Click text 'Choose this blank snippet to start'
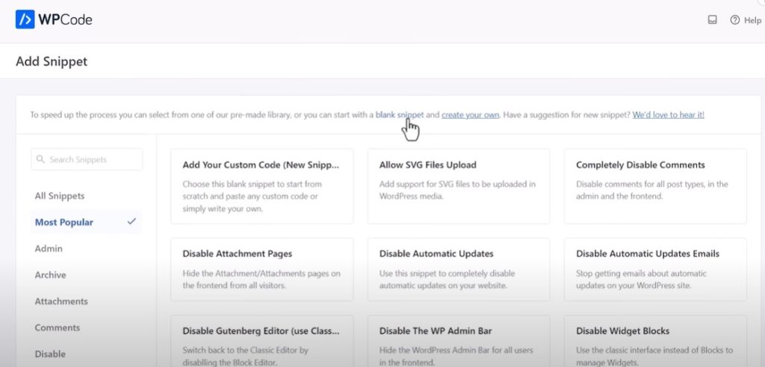Screen dimensions: 765x367 click(x=245, y=185)
